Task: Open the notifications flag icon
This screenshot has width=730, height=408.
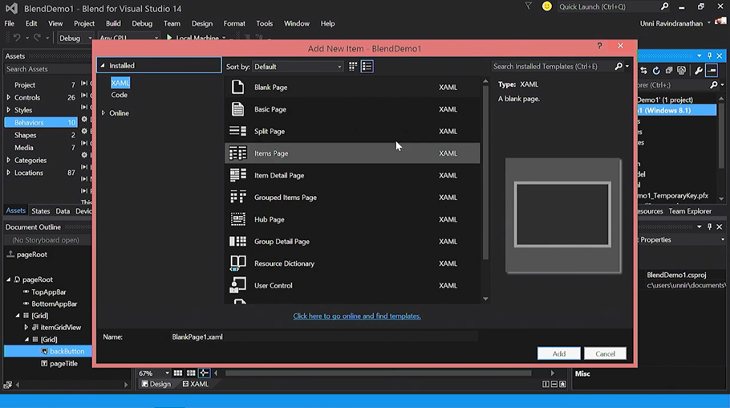Action: [x=529, y=6]
